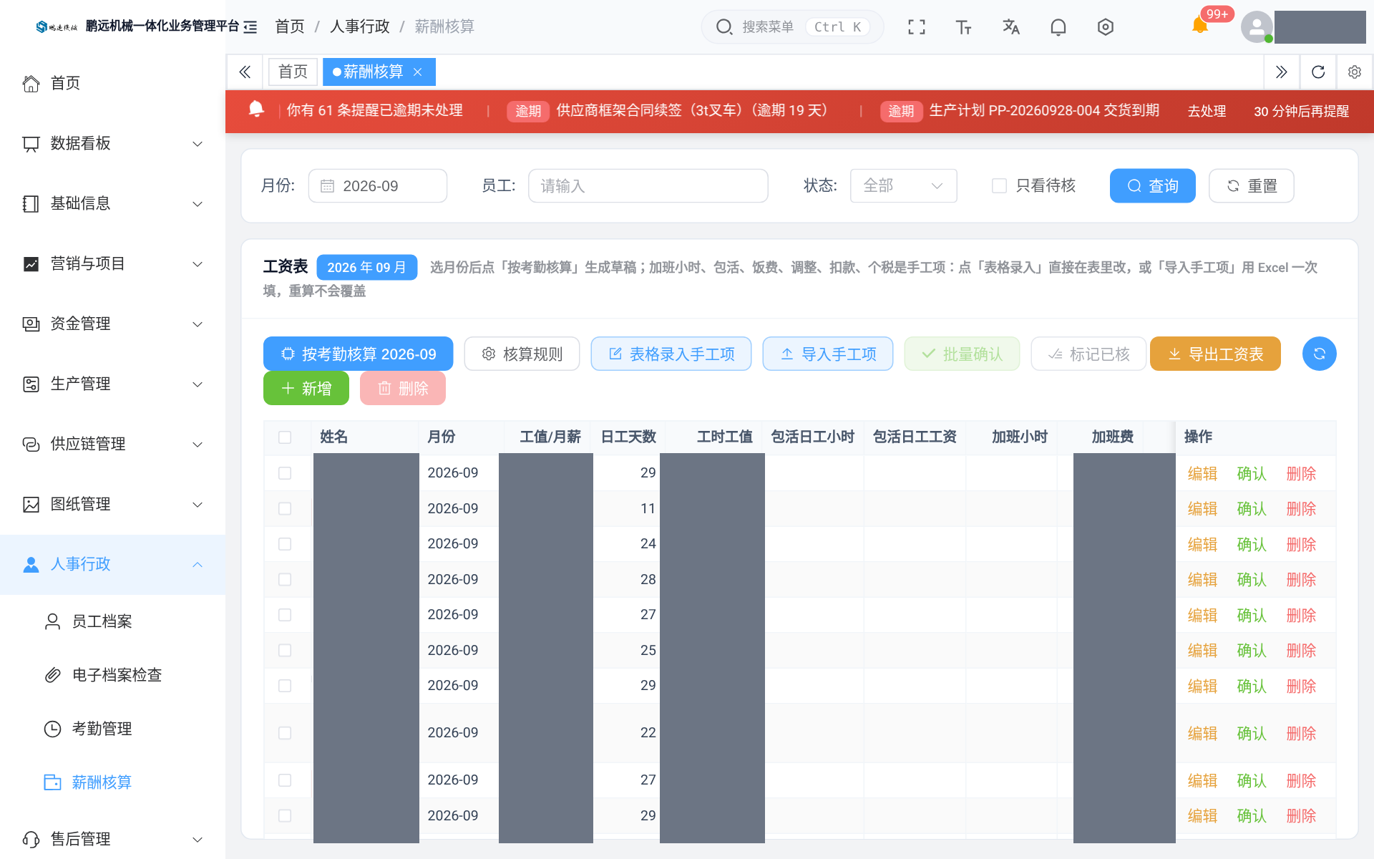Click 导入手工项 button
1374x859 pixels.
point(828,354)
